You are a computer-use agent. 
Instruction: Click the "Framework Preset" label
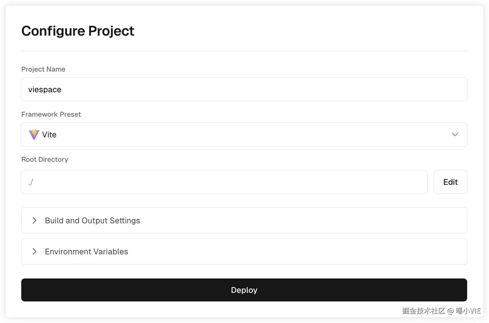point(51,114)
